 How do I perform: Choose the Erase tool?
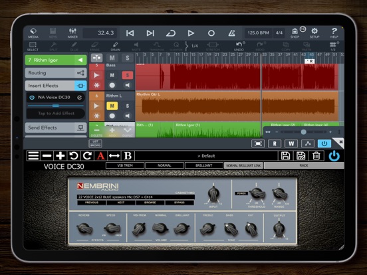tap(95, 46)
